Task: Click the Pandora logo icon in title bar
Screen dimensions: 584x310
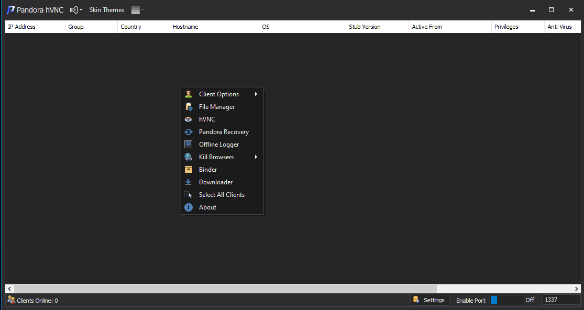Action: [x=11, y=10]
